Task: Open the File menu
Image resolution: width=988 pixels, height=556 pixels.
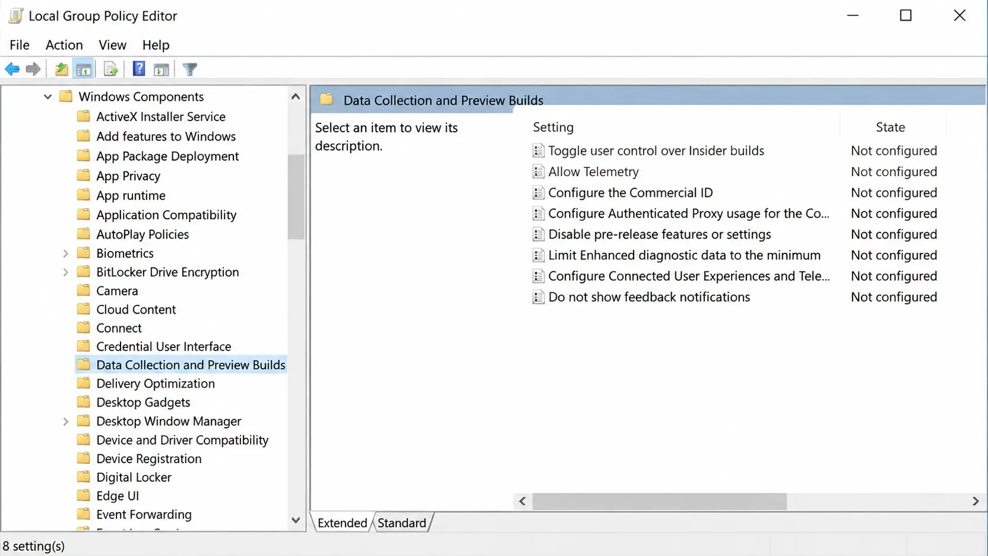Action: (19, 45)
